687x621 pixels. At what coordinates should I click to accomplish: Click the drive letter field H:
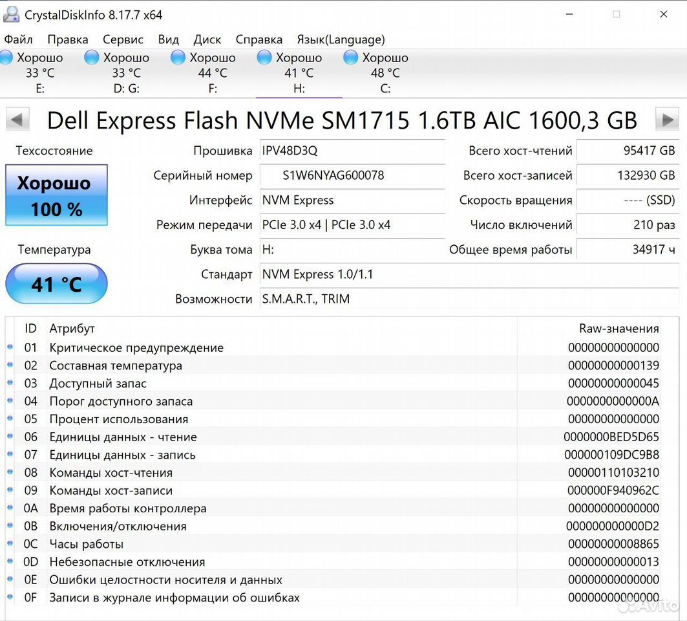352,250
